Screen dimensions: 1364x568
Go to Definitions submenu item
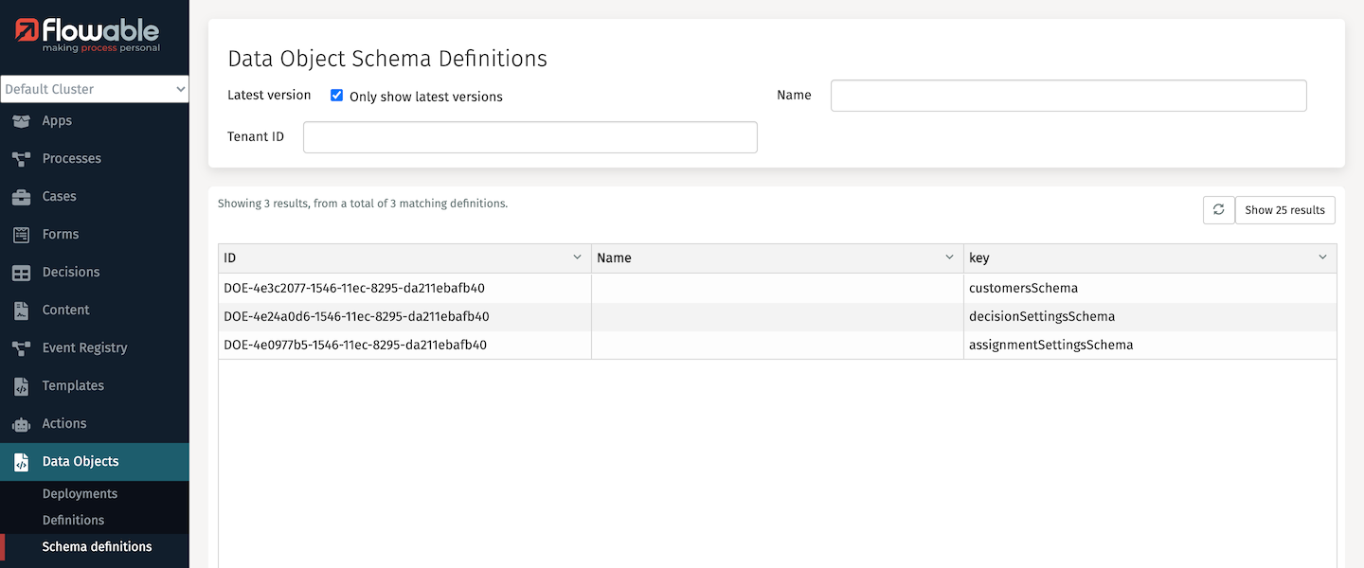73,521
